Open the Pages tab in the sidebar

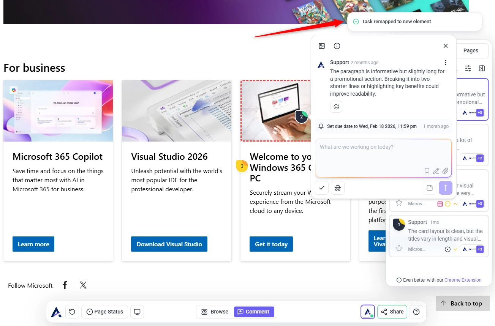click(470, 50)
